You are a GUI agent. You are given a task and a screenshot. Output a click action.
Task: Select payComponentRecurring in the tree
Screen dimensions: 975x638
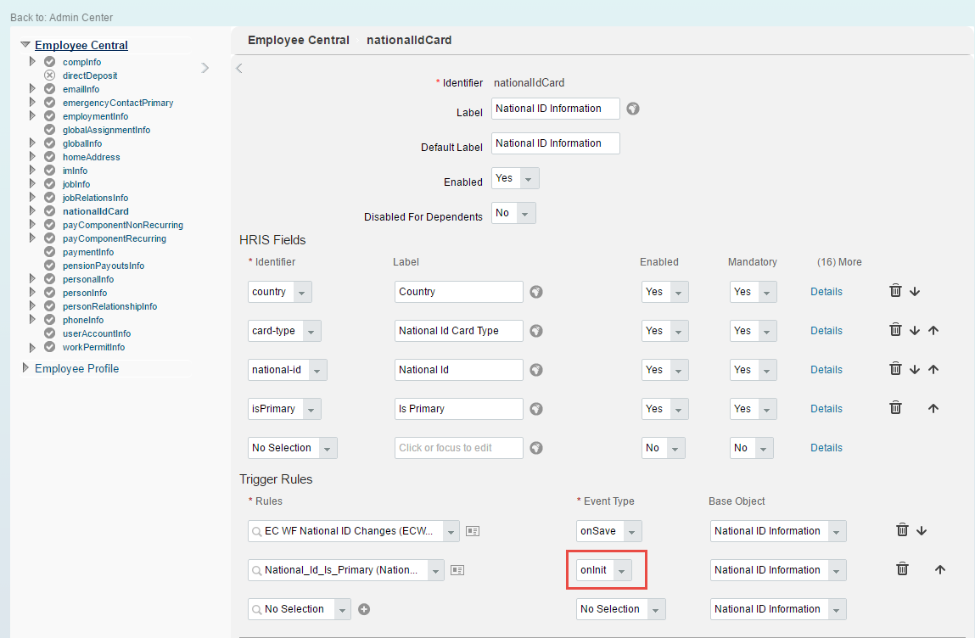[x=114, y=238]
